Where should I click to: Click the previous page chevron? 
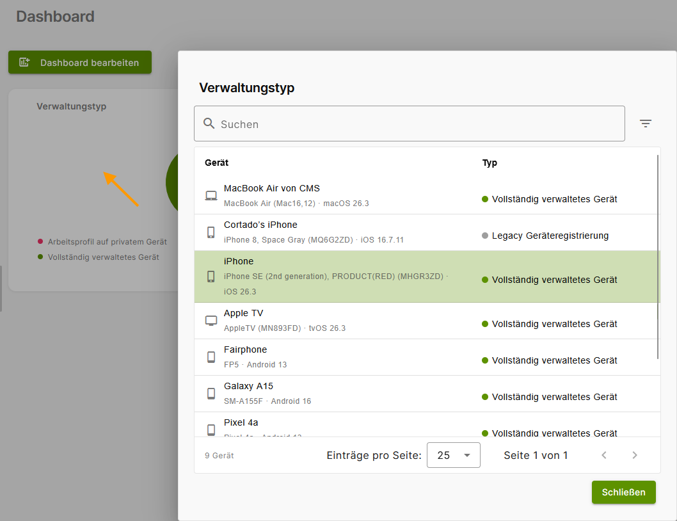click(603, 455)
